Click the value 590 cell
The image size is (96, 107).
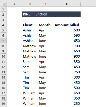(x=67, y=35)
